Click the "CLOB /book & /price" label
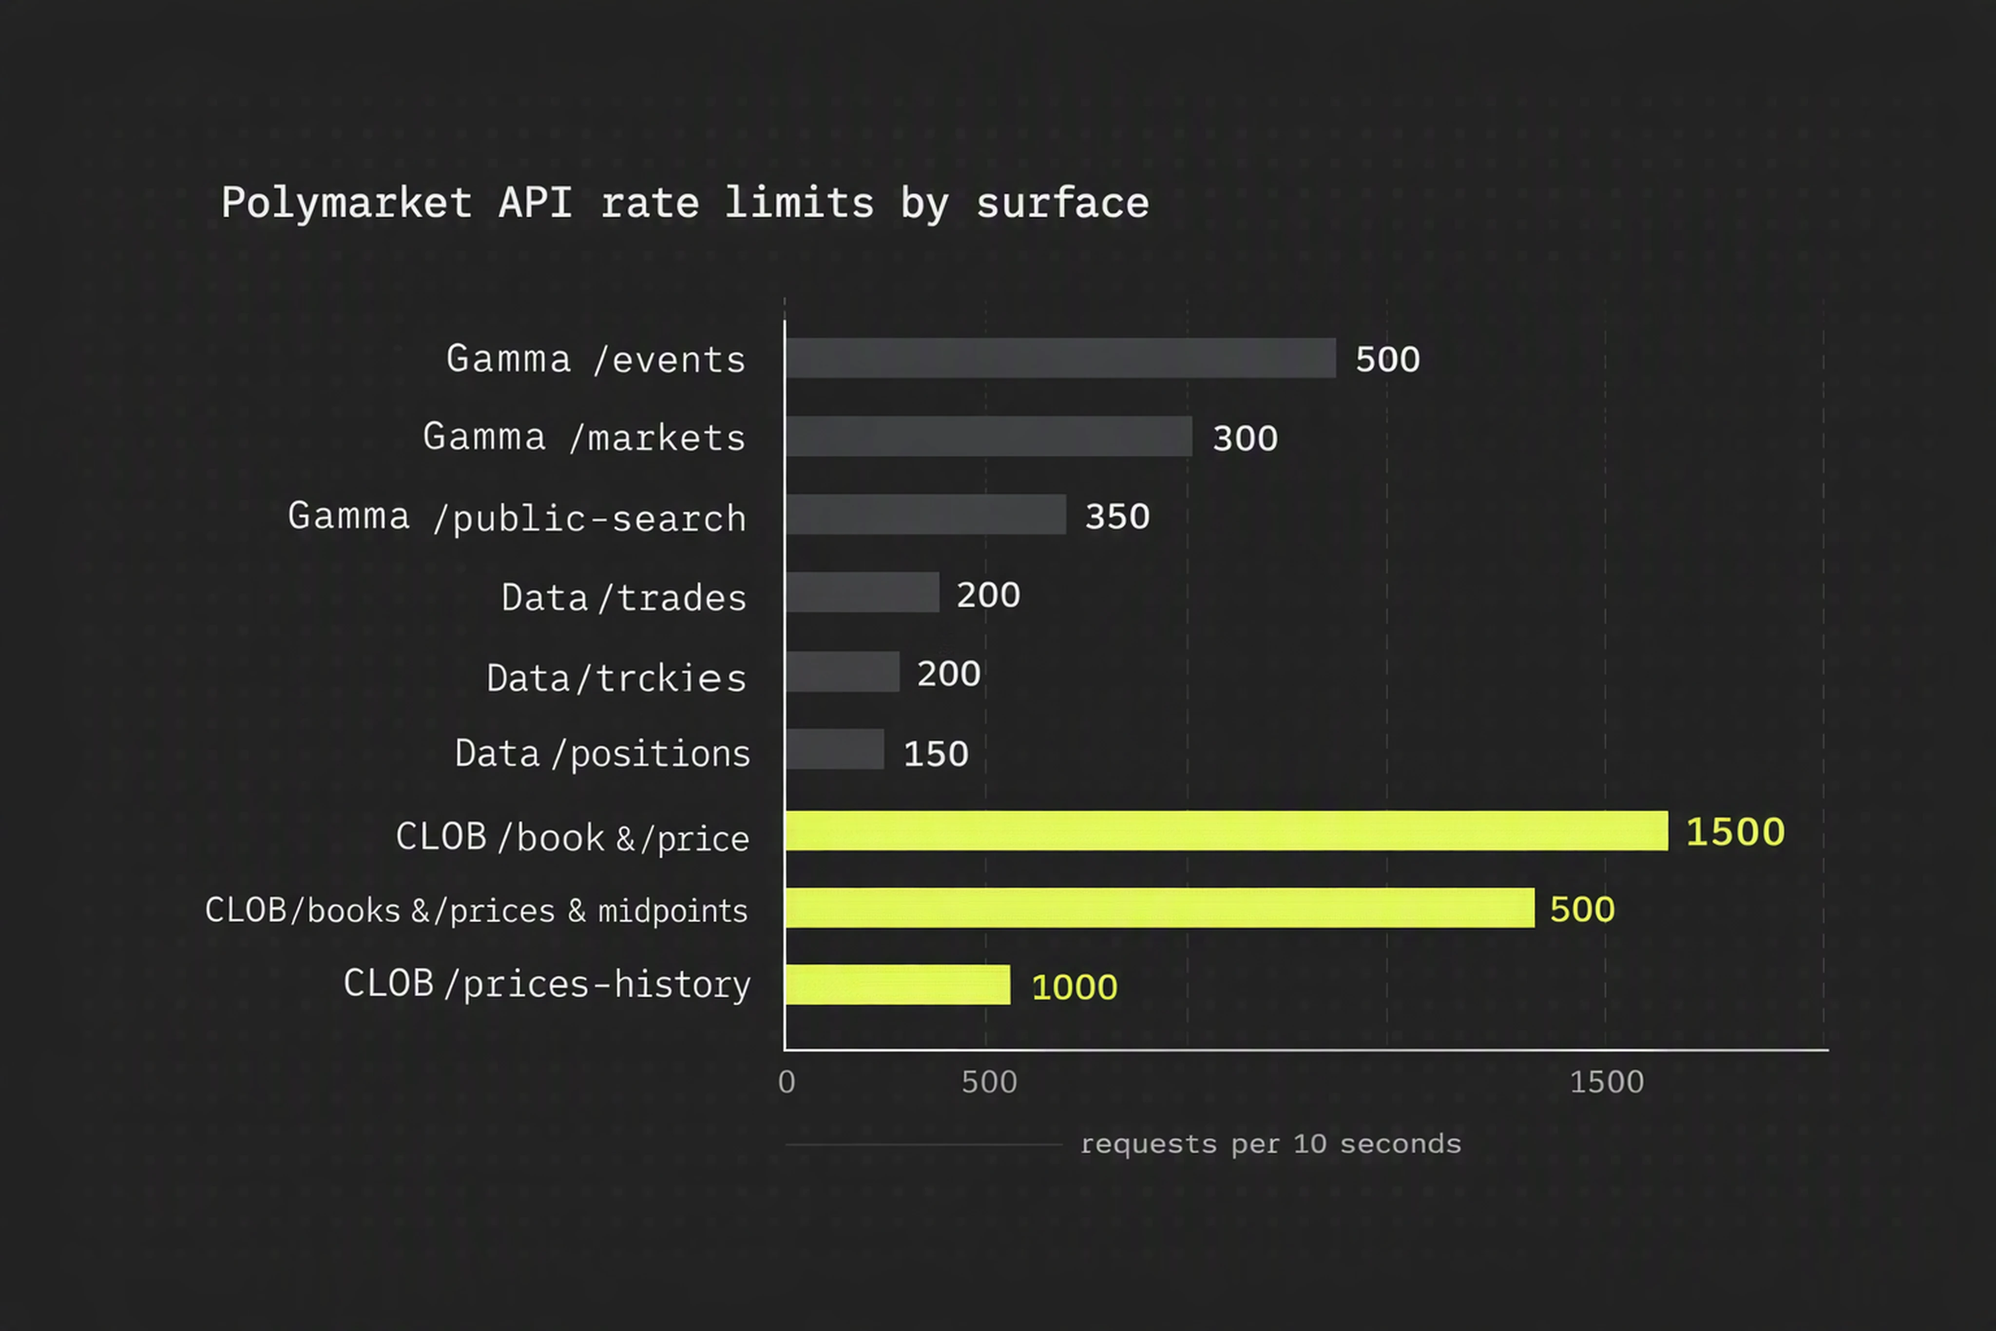Viewport: 1996px width, 1331px height. pyautogui.click(x=573, y=838)
